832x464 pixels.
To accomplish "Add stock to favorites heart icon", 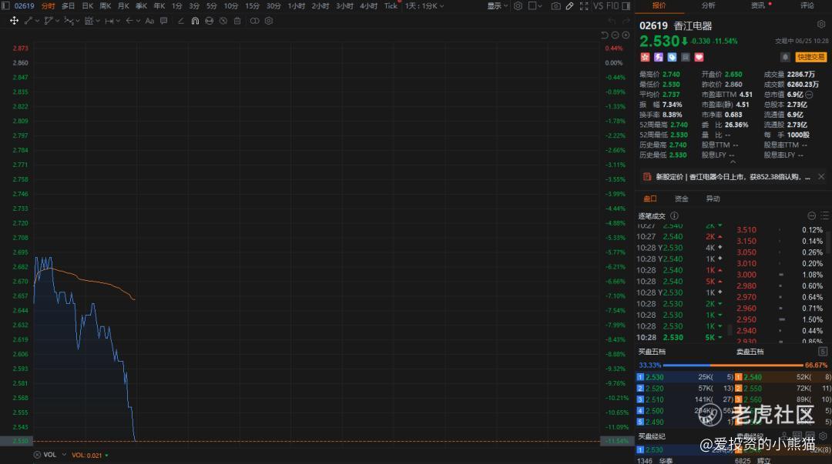I will [699, 57].
